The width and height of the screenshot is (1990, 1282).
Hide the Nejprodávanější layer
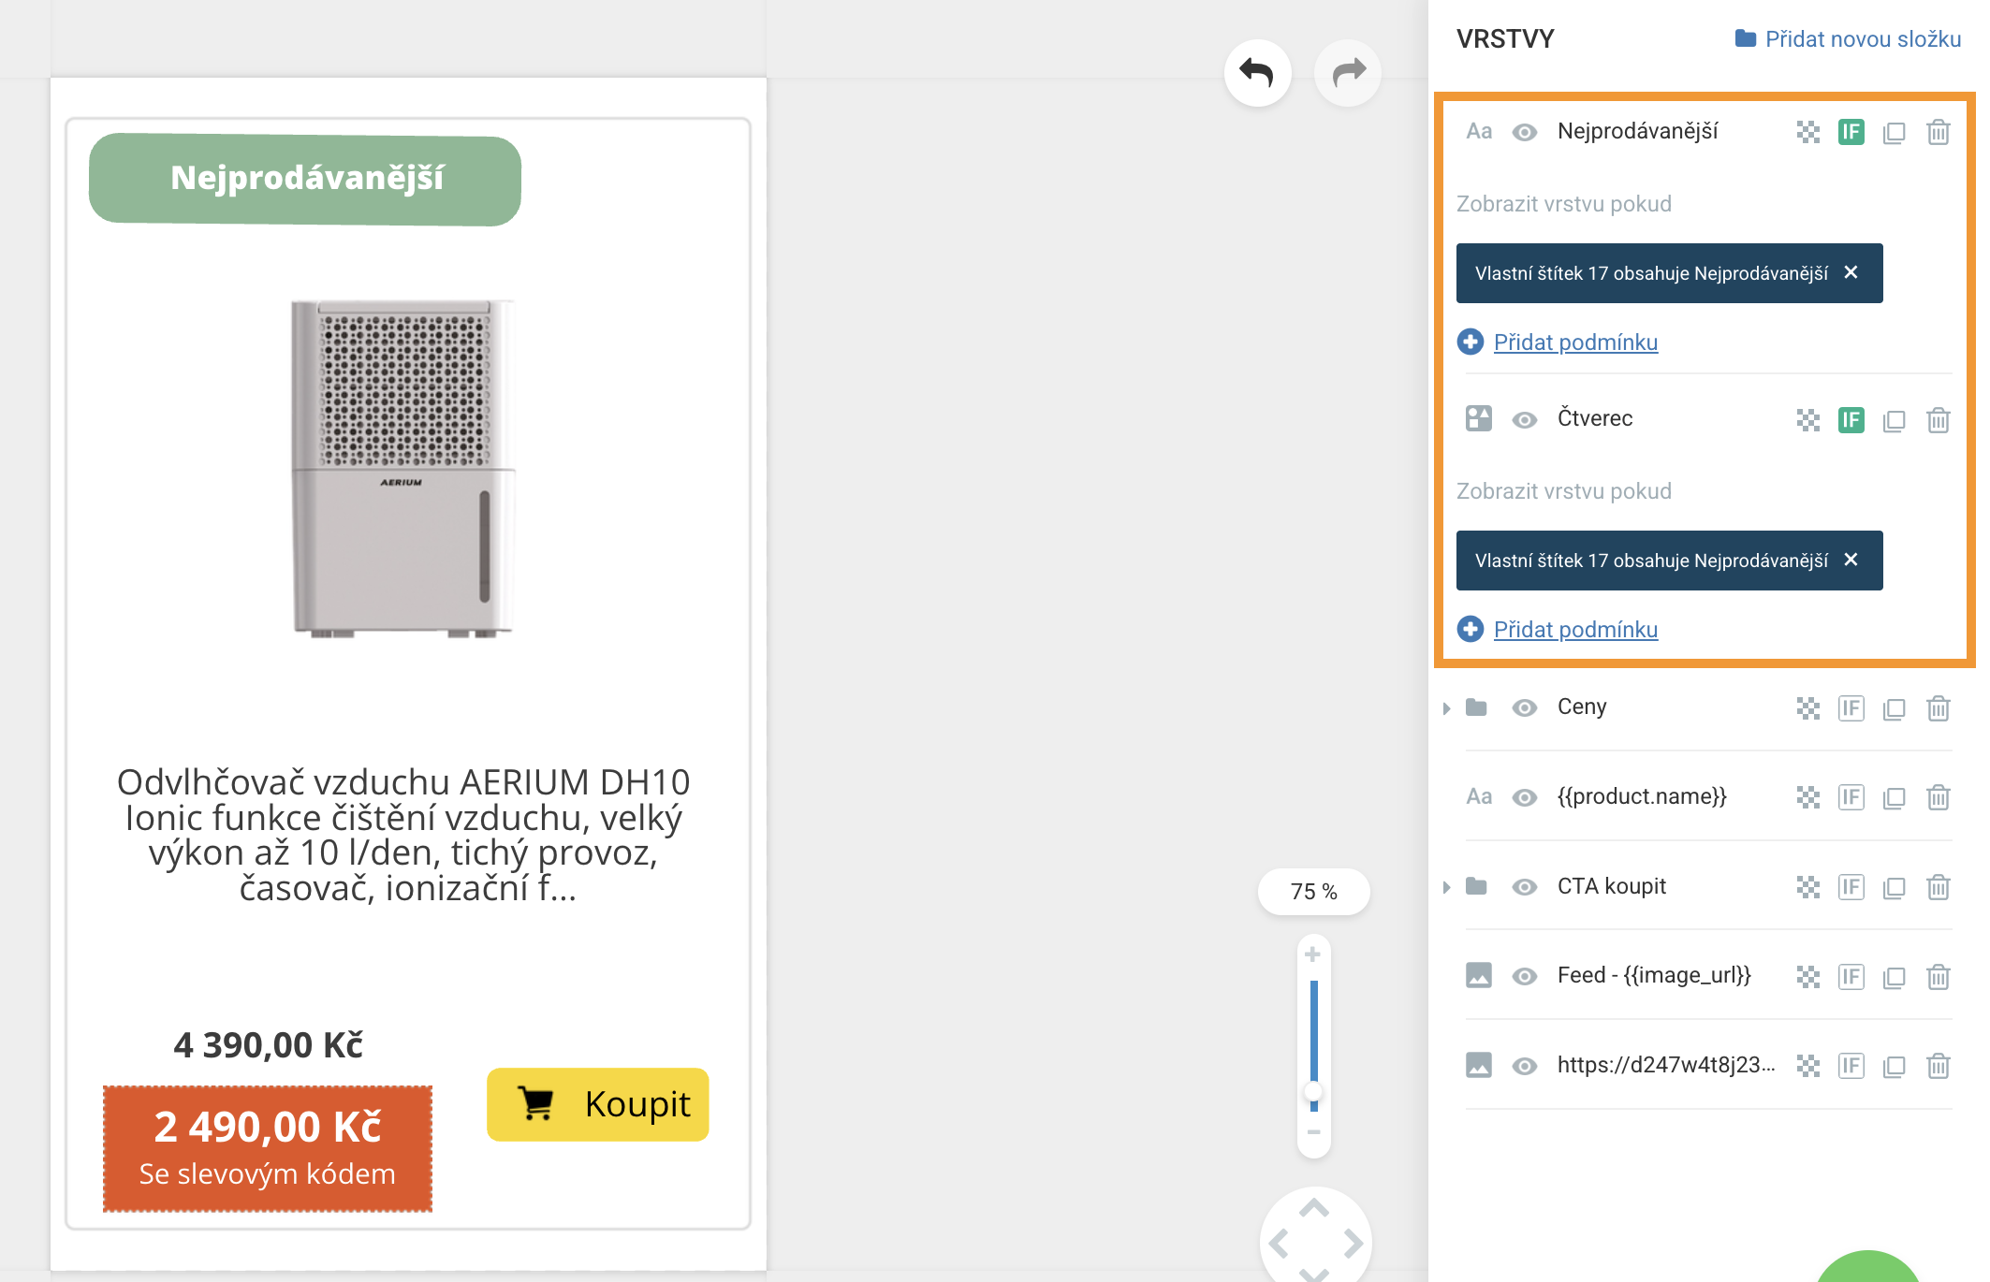1524,133
